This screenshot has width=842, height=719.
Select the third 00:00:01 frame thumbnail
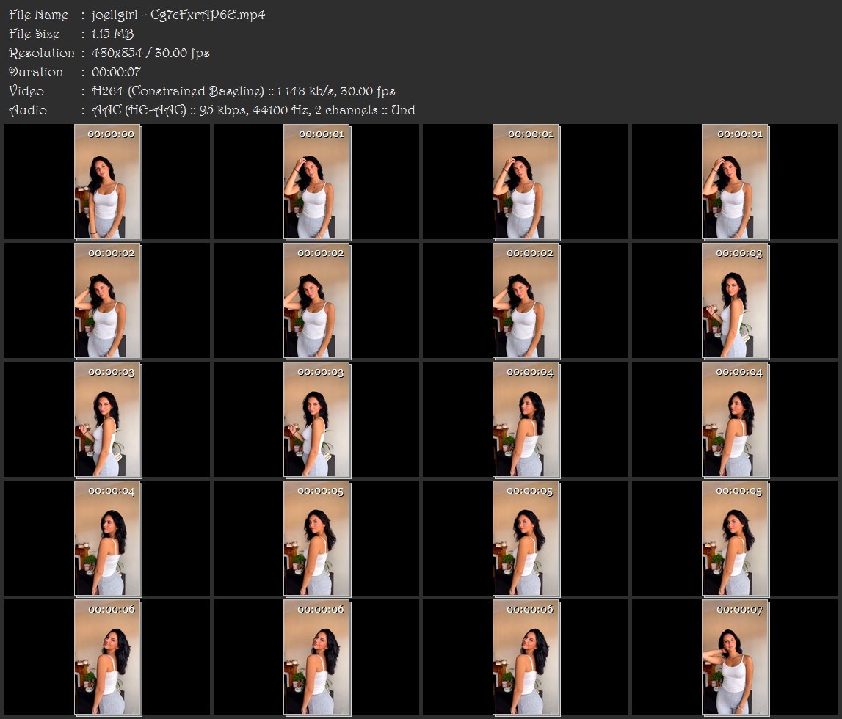pyautogui.click(x=735, y=182)
